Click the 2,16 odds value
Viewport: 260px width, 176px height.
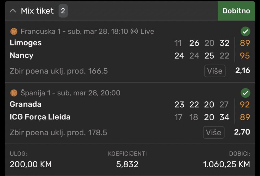click(x=242, y=71)
